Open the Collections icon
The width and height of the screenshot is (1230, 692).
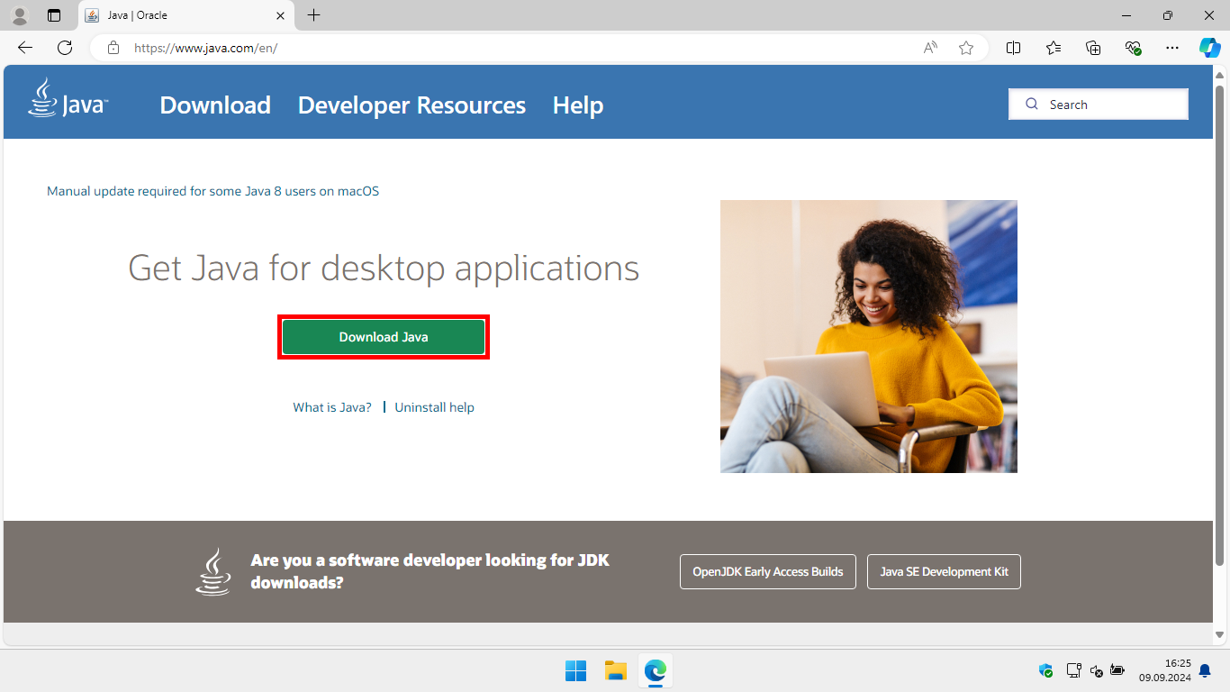[x=1093, y=48]
